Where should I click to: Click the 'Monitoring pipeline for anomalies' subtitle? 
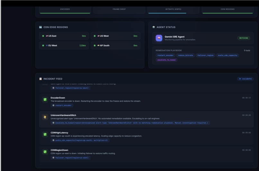point(180,40)
